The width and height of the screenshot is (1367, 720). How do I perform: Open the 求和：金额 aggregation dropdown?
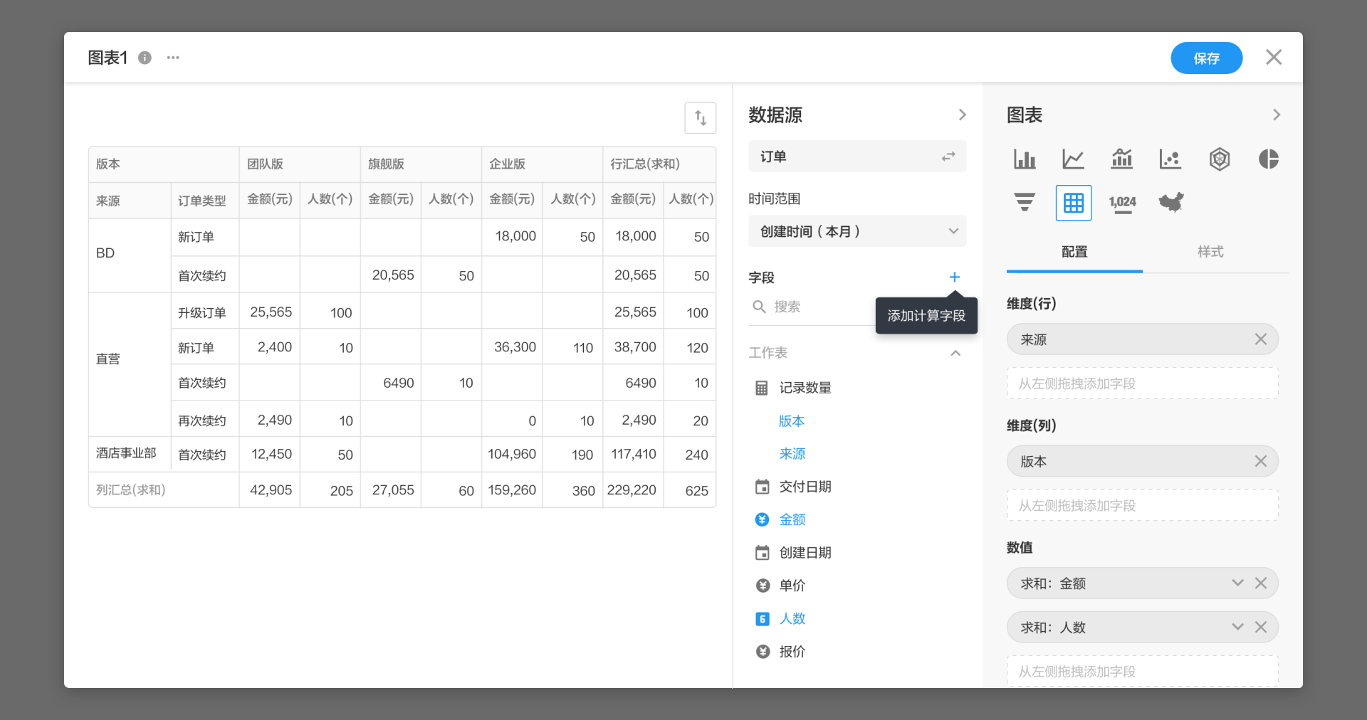click(1237, 583)
